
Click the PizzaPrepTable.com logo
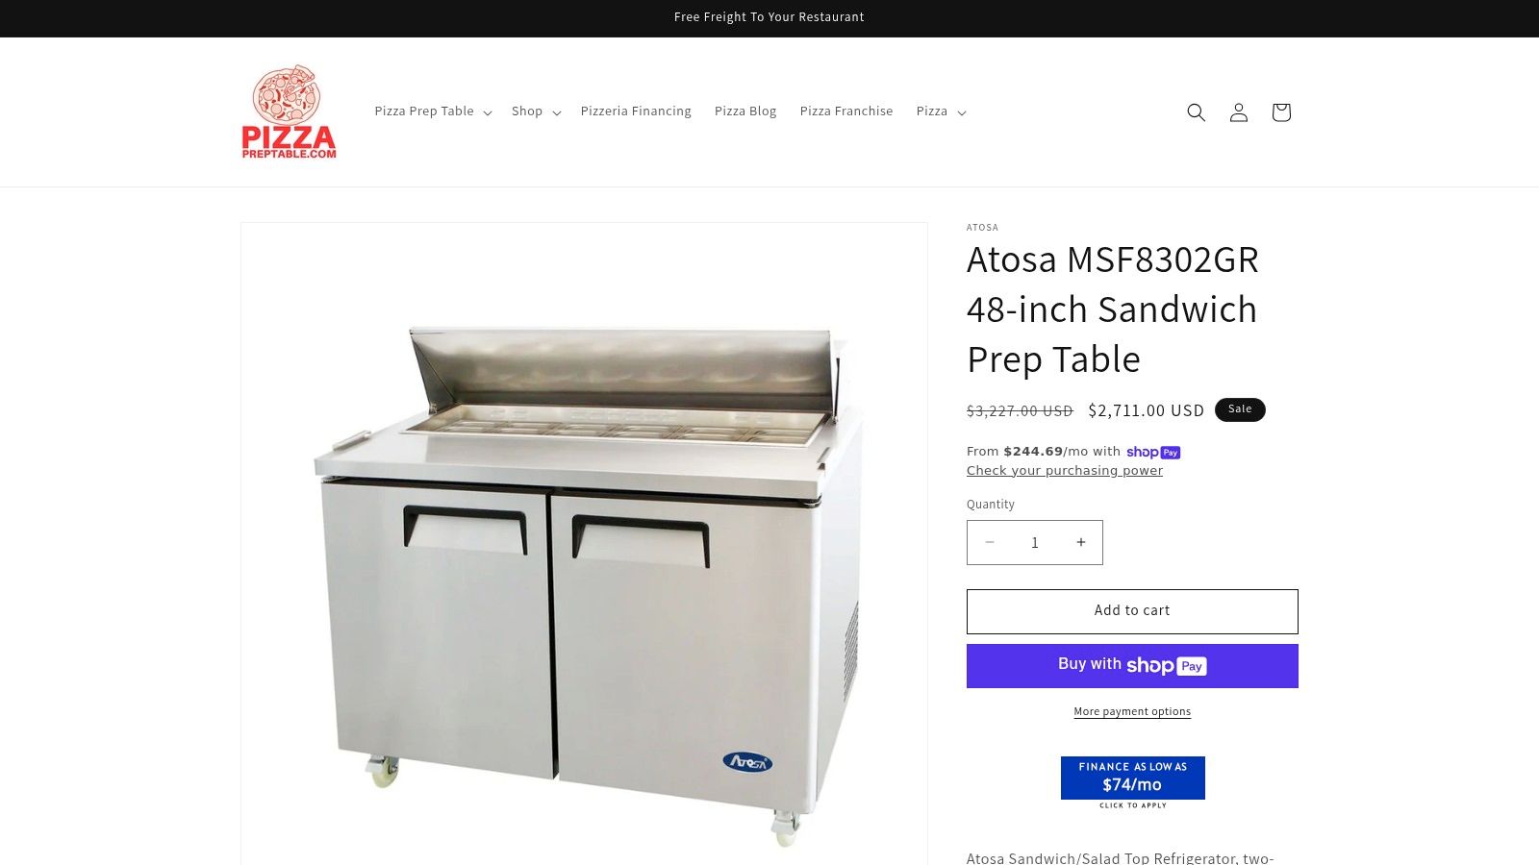point(289,111)
